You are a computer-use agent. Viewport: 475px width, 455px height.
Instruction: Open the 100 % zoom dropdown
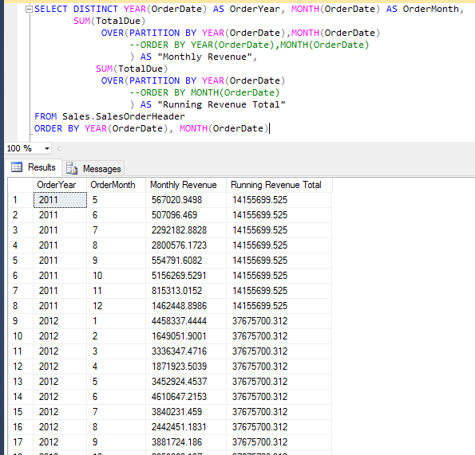tap(47, 148)
